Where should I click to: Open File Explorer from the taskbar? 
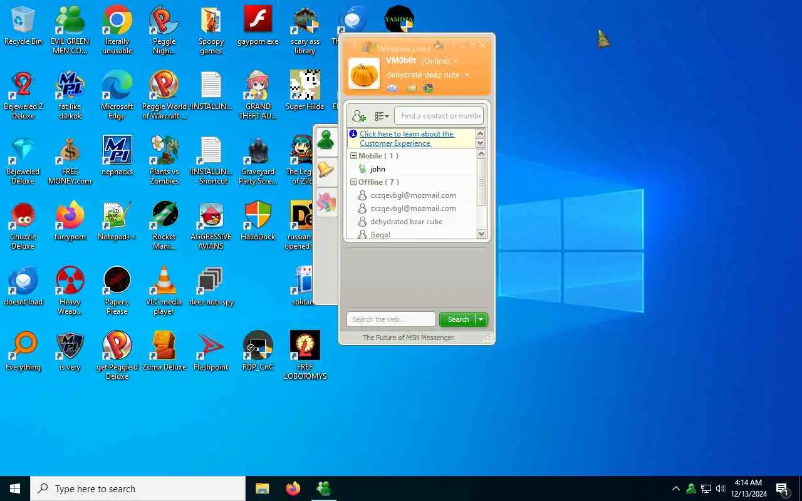[262, 488]
